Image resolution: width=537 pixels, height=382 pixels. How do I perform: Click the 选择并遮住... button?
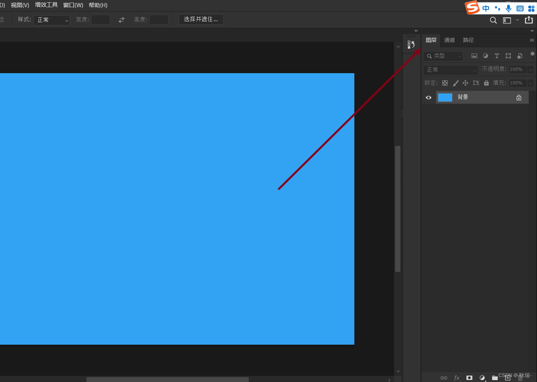tap(201, 20)
